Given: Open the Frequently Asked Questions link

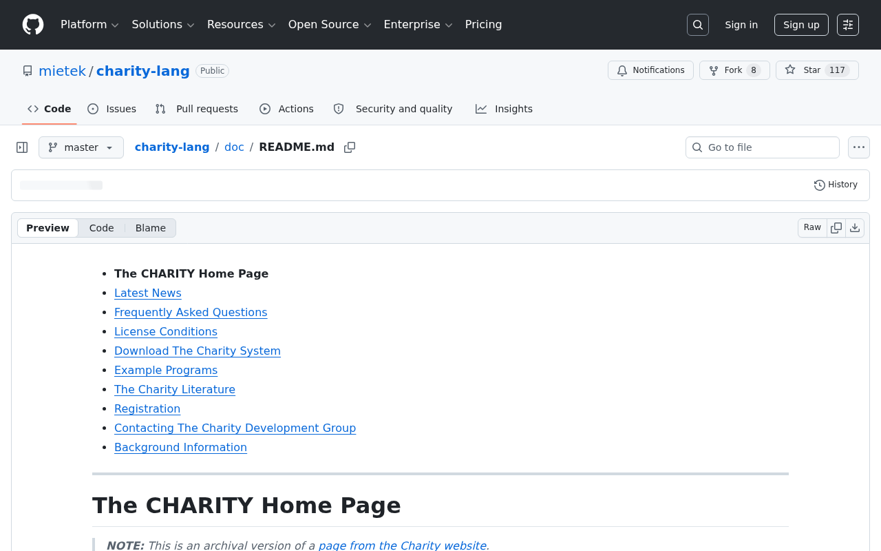Looking at the screenshot, I should (191, 313).
